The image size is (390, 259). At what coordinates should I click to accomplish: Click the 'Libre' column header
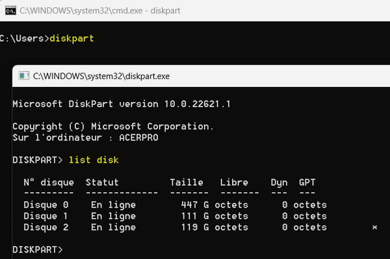tap(234, 182)
